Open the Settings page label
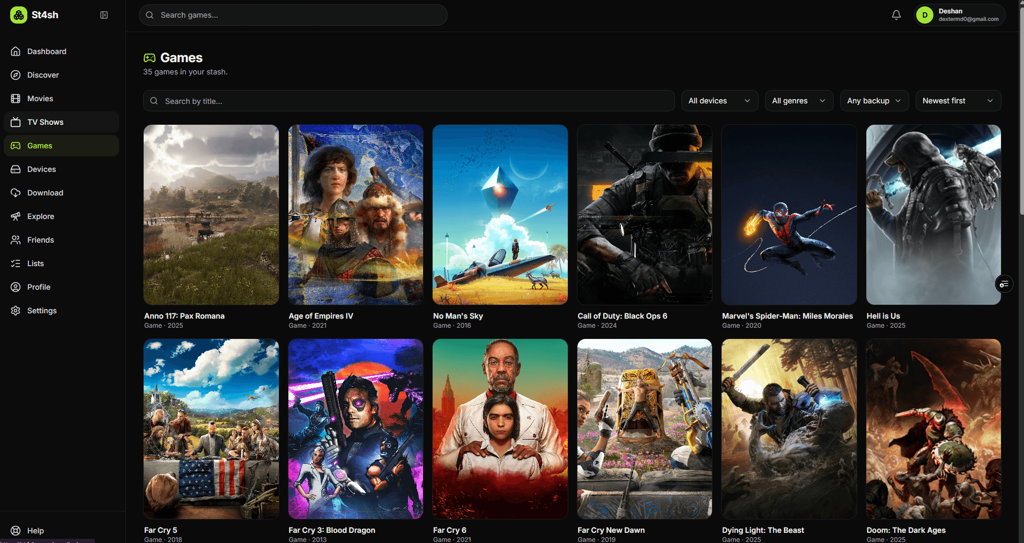 pos(42,311)
